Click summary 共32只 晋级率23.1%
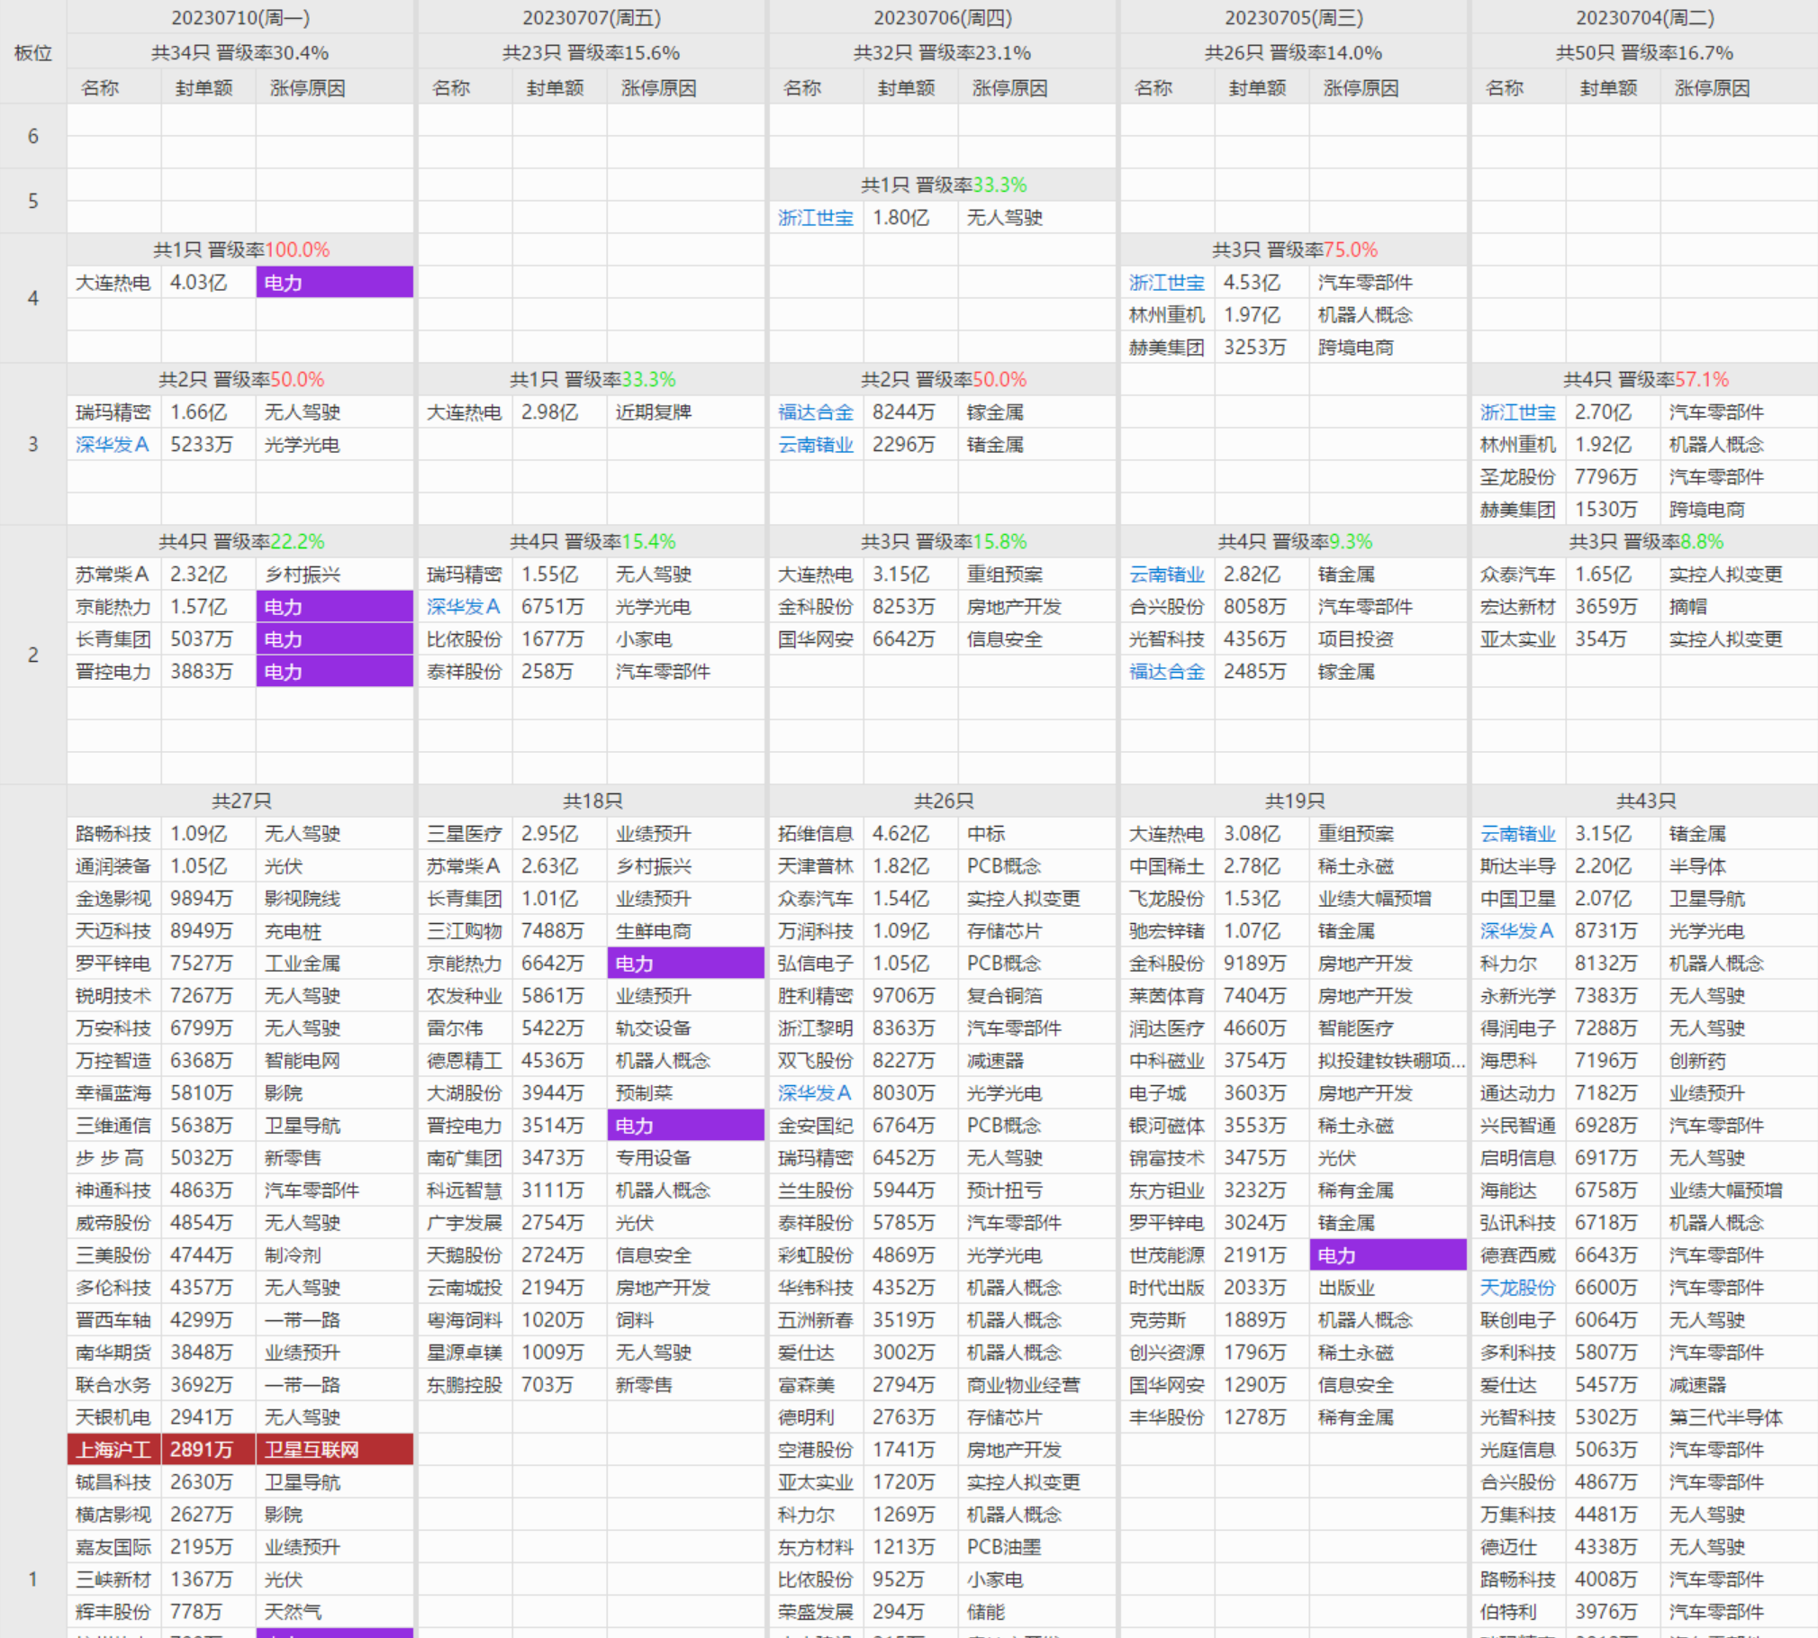Screen dimensions: 1818x1638 pyautogui.click(x=943, y=52)
